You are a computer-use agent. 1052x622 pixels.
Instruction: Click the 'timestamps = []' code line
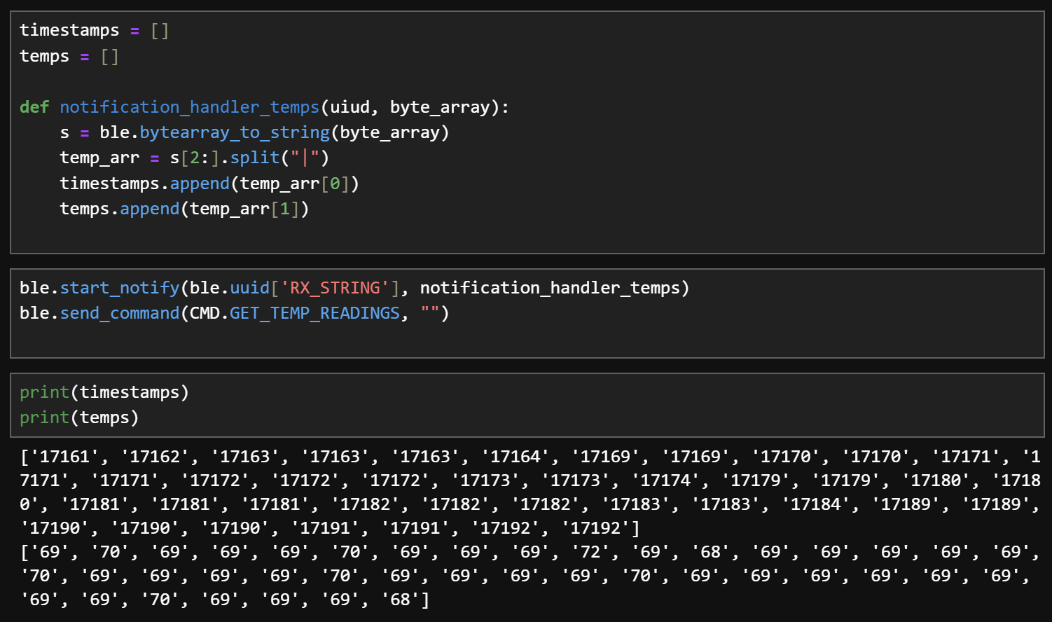(x=94, y=30)
